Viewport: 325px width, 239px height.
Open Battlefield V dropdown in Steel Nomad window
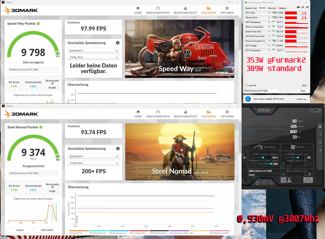[x=94, y=157]
